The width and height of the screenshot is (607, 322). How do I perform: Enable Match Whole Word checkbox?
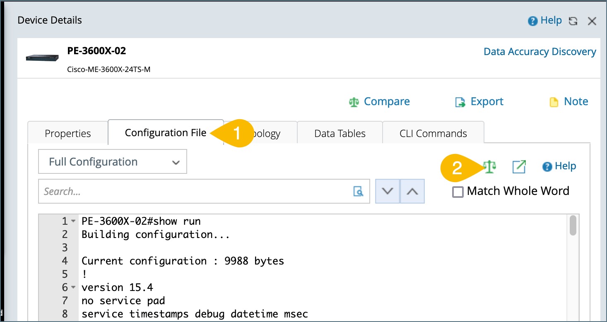458,192
